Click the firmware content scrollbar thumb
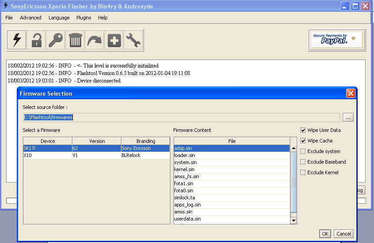Image resolution: width=374 pixels, height=243 pixels. point(294,182)
